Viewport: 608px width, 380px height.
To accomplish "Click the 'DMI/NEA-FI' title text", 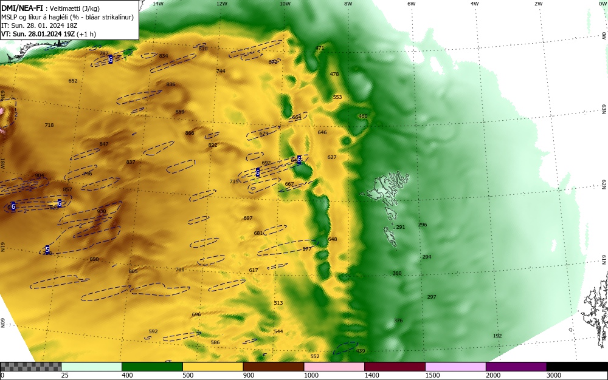I will coord(22,8).
